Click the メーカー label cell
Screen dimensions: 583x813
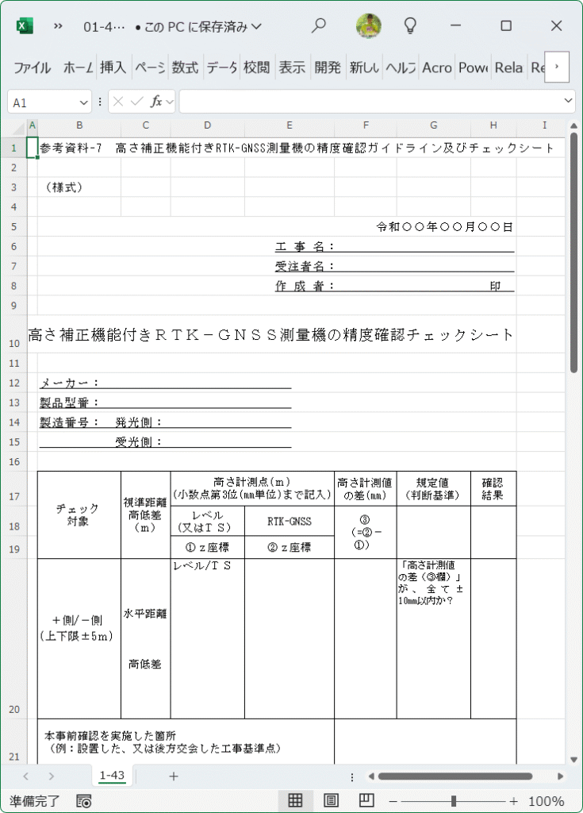click(69, 383)
